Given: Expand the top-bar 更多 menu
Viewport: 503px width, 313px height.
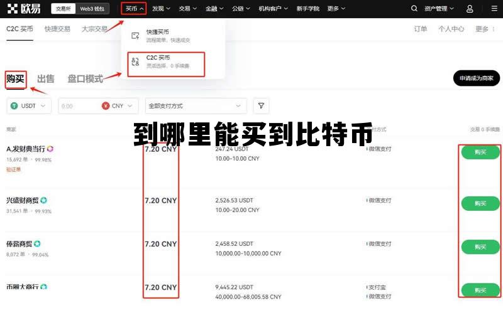Looking at the screenshot, I should [336, 9].
